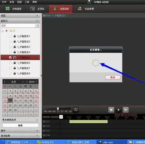Expand the 查询结果 panel
Image resolution: width=145 pixels, height=144 pixels.
click(x=37, y=136)
